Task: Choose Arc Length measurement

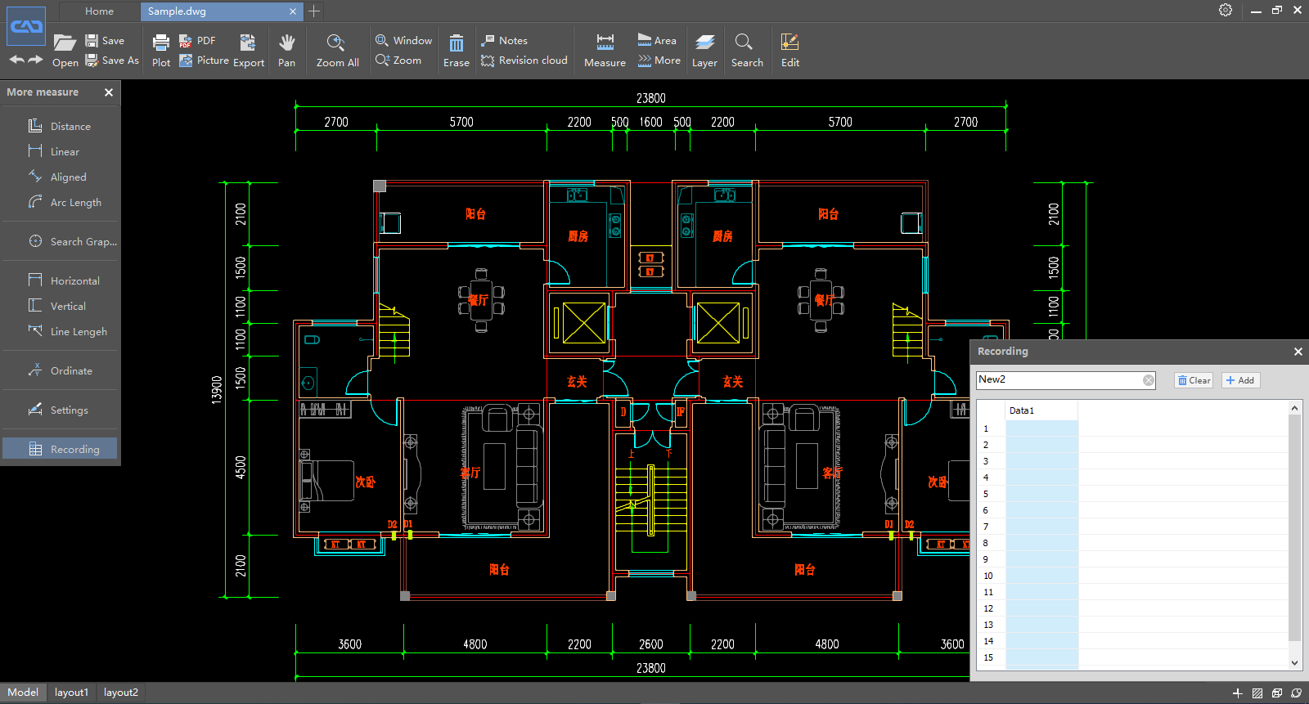Action: [x=75, y=203]
